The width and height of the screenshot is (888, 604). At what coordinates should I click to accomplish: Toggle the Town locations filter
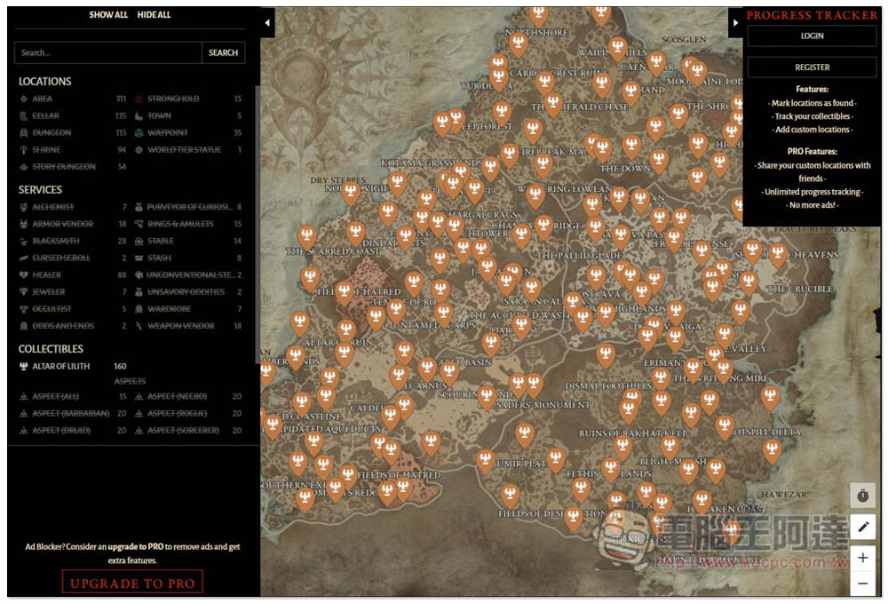188,115
